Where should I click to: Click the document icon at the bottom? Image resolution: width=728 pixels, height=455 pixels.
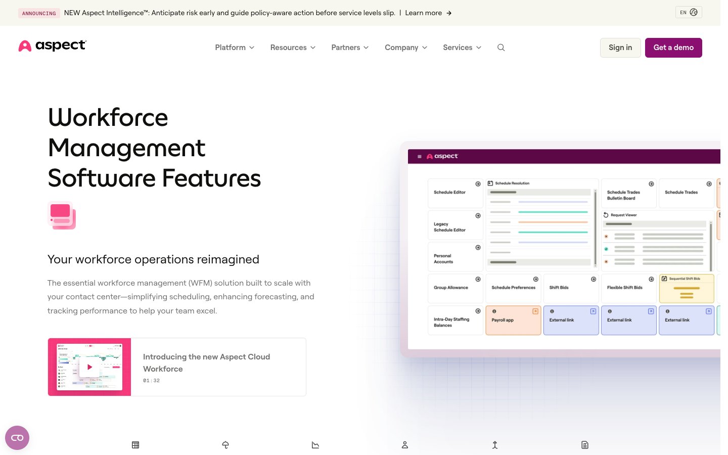[x=585, y=445]
